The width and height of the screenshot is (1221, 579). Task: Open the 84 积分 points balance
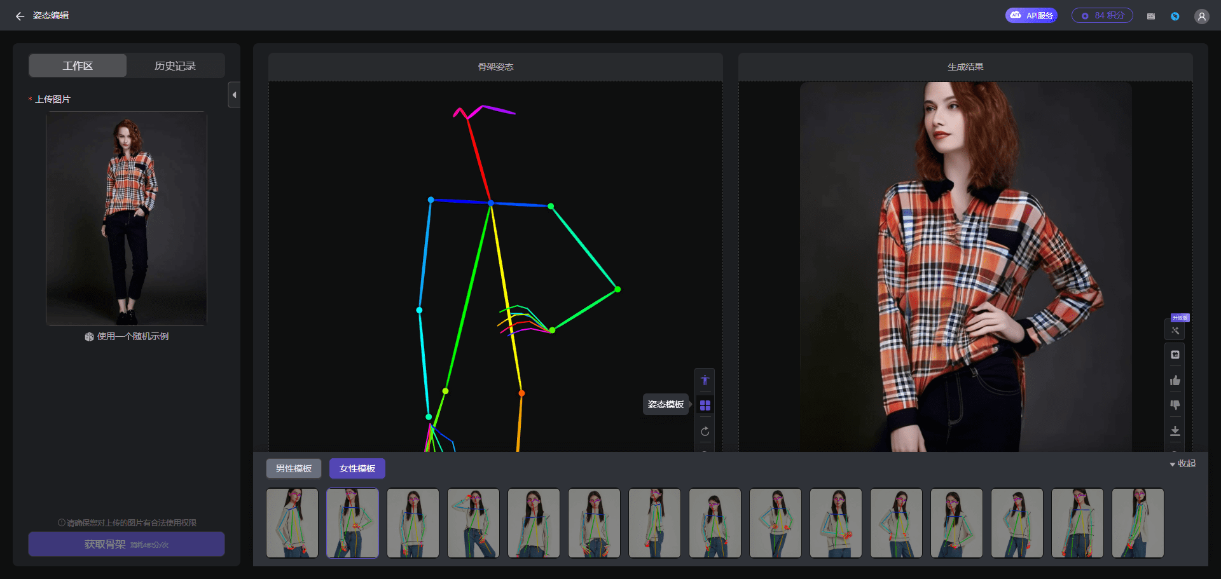[x=1102, y=15]
